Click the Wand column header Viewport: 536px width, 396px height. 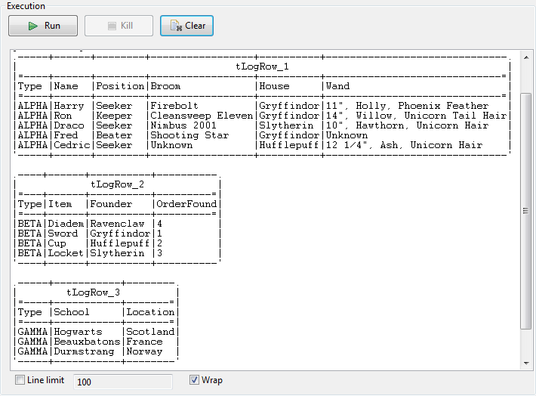[x=337, y=86]
